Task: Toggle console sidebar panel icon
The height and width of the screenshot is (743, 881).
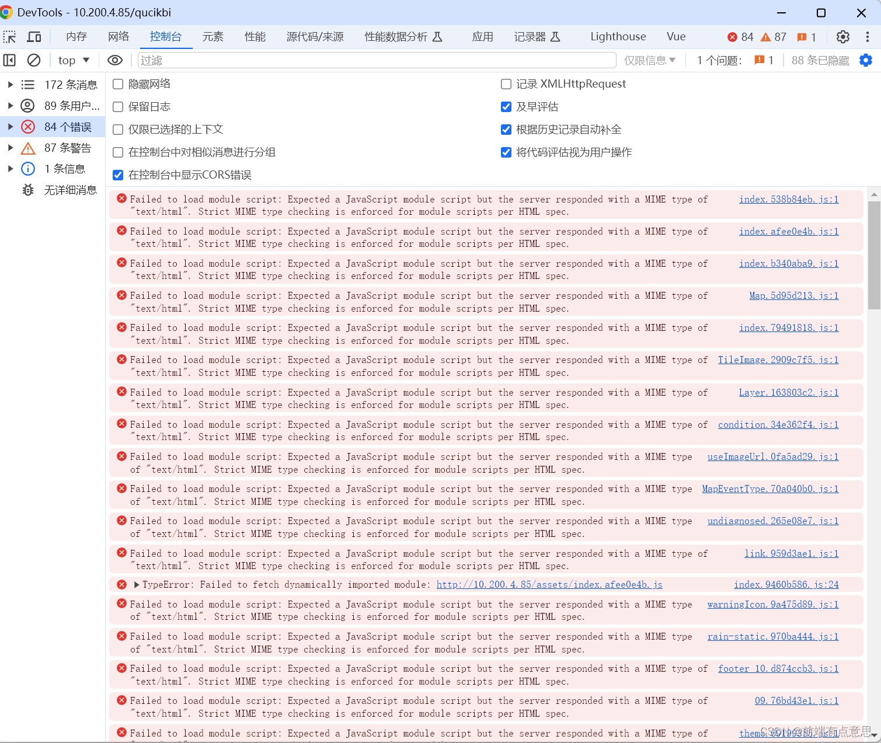Action: coord(9,60)
